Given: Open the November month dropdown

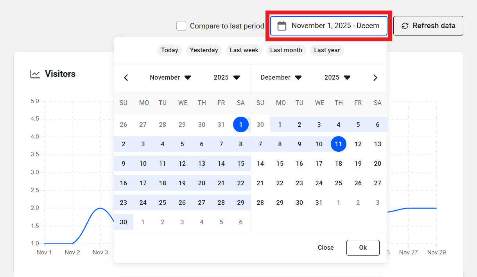Looking at the screenshot, I should click(x=170, y=77).
